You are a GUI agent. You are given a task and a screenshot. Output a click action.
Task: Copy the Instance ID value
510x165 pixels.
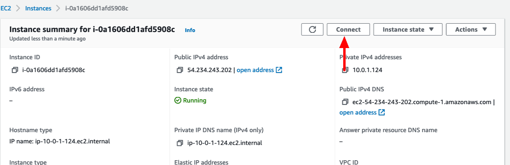point(15,70)
